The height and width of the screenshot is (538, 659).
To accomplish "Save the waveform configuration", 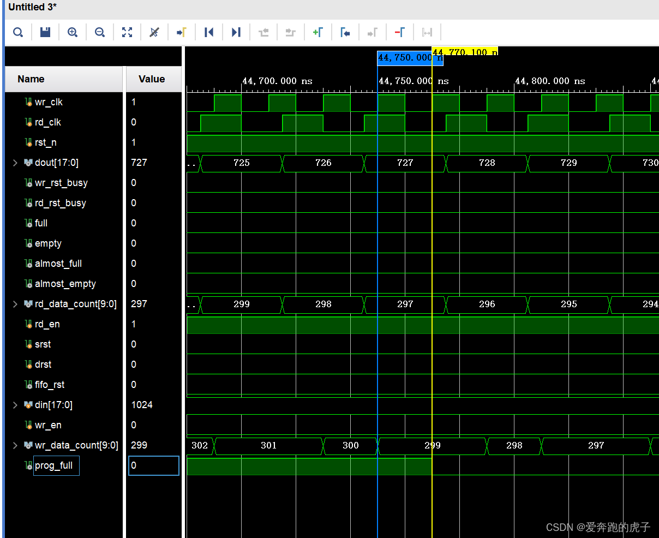I will 45,33.
